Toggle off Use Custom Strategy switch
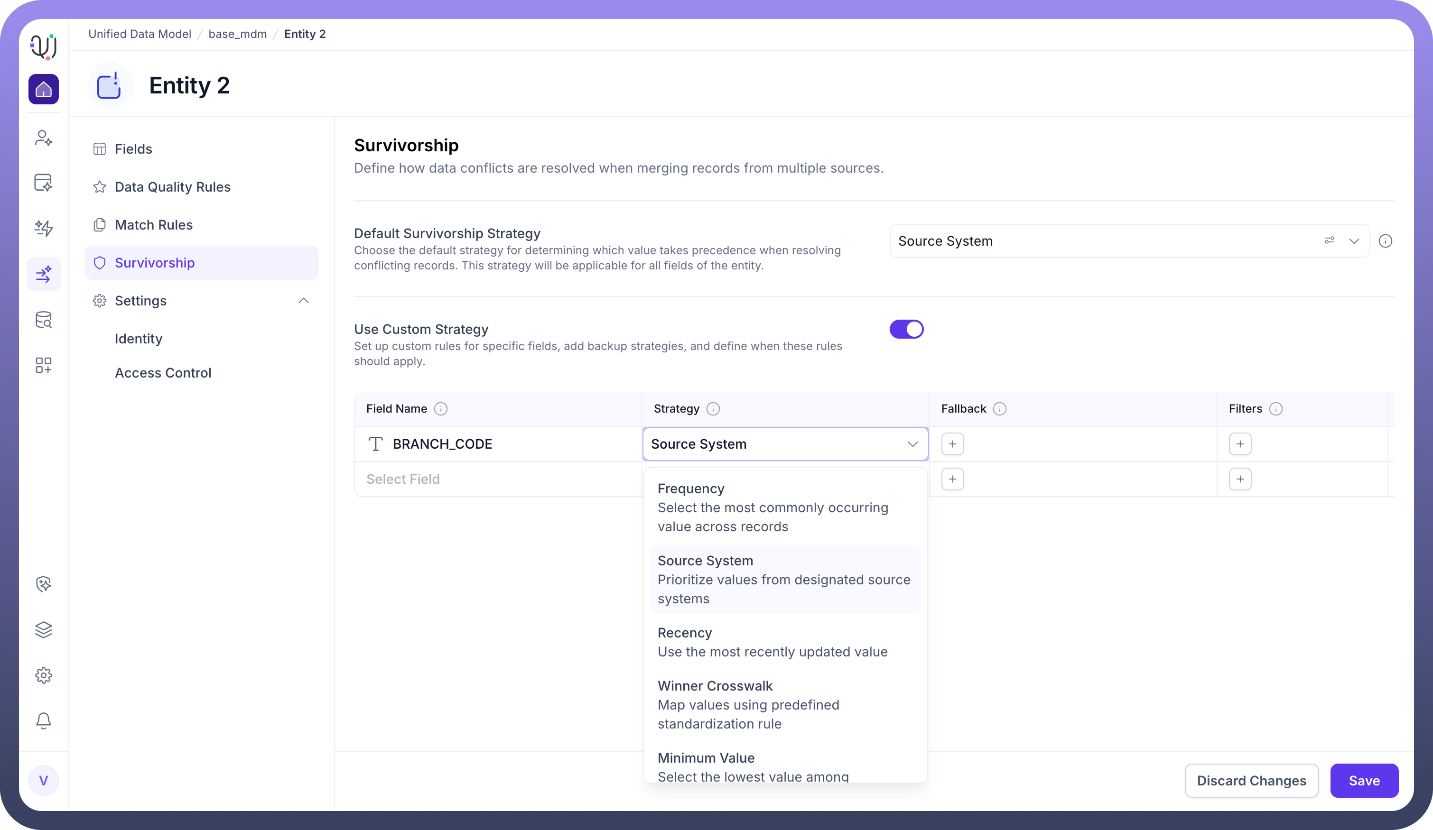Image resolution: width=1433 pixels, height=830 pixels. pyautogui.click(x=906, y=329)
